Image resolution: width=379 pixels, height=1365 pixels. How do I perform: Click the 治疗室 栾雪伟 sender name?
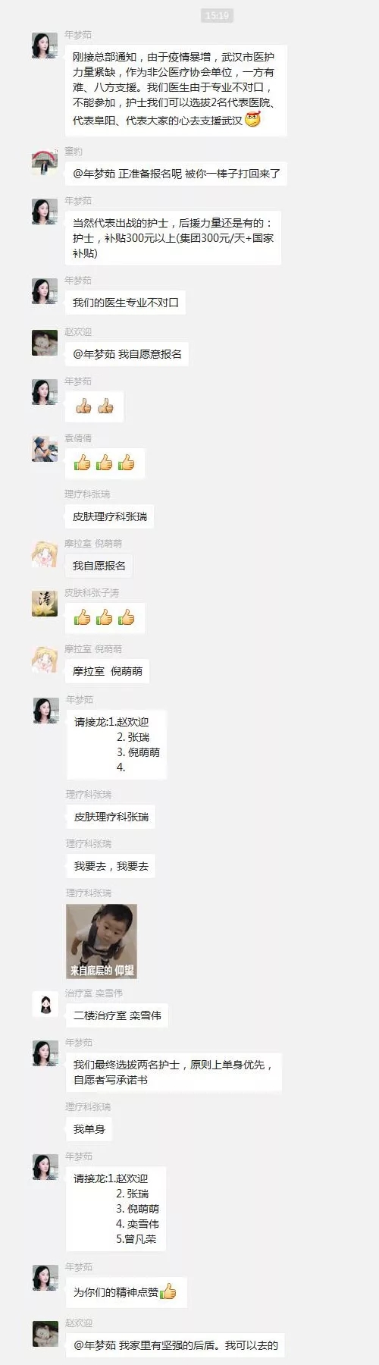(x=93, y=993)
